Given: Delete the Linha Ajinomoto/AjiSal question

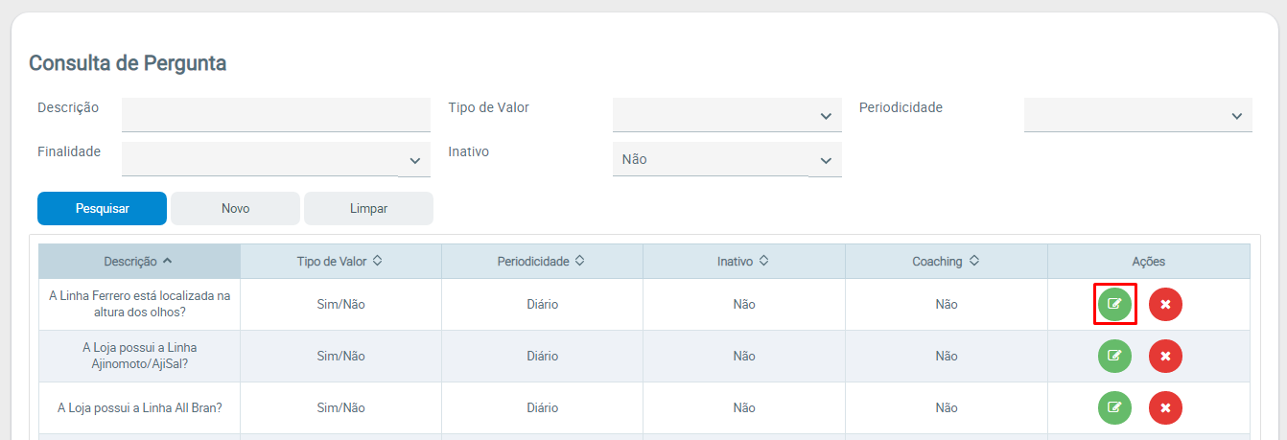Looking at the screenshot, I should click(1165, 356).
